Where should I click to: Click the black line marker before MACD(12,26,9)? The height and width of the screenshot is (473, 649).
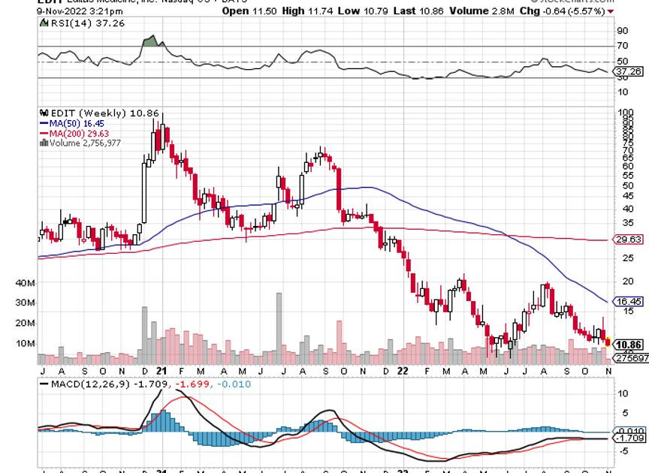(x=44, y=384)
